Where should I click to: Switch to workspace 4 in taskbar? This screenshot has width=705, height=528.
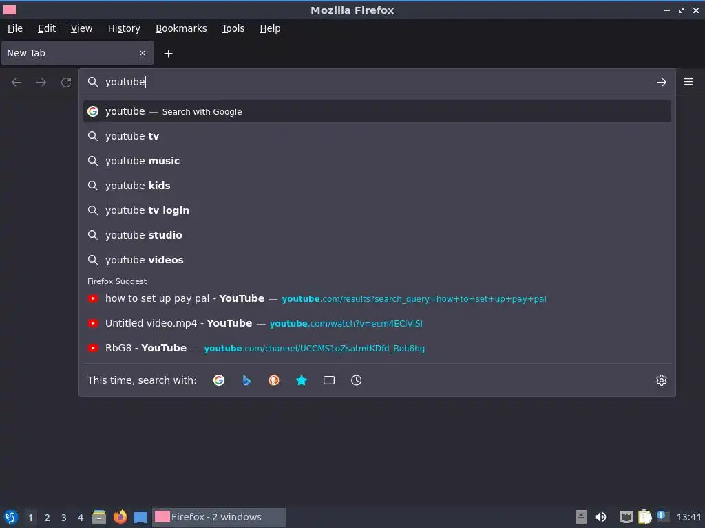pos(81,518)
